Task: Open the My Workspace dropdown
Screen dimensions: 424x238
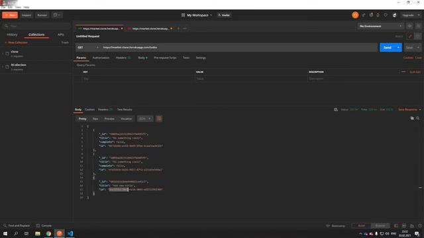Action: pyautogui.click(x=197, y=15)
